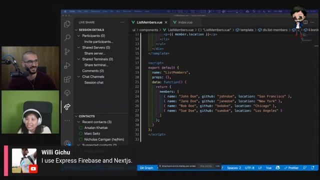Open the Source Control view
This screenshot has width=320, height=180.
[67, 51]
